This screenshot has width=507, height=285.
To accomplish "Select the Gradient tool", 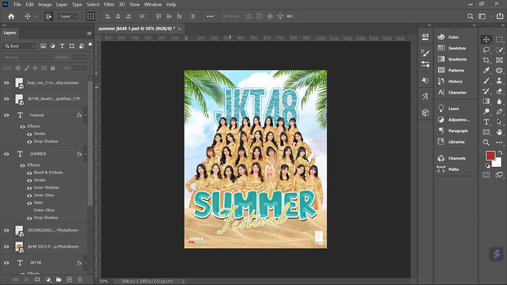I will [486, 101].
